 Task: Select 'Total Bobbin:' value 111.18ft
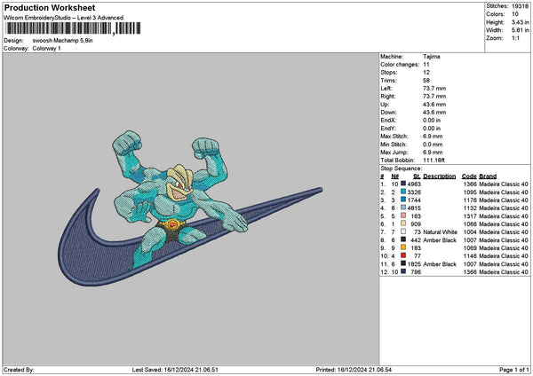tap(434, 161)
